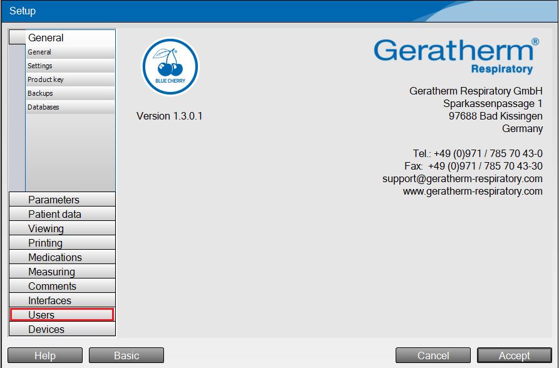
Task: Expand the Patient data section
Action: [x=62, y=214]
